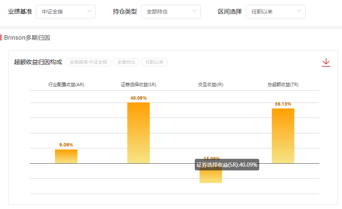This screenshot has width=342, height=209.
Task: Click the 超额收益归因构成 chart title
Action: 38,62
